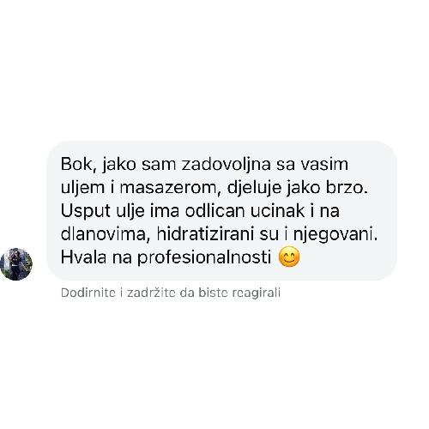Click the smiling face emoji in message
Viewport: 429px width, 429px height.
click(289, 257)
